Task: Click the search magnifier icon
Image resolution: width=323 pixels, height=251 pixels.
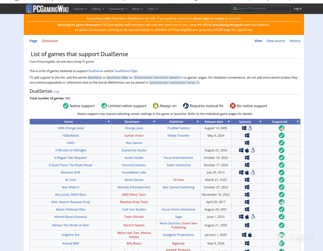Action: tap(235, 9)
